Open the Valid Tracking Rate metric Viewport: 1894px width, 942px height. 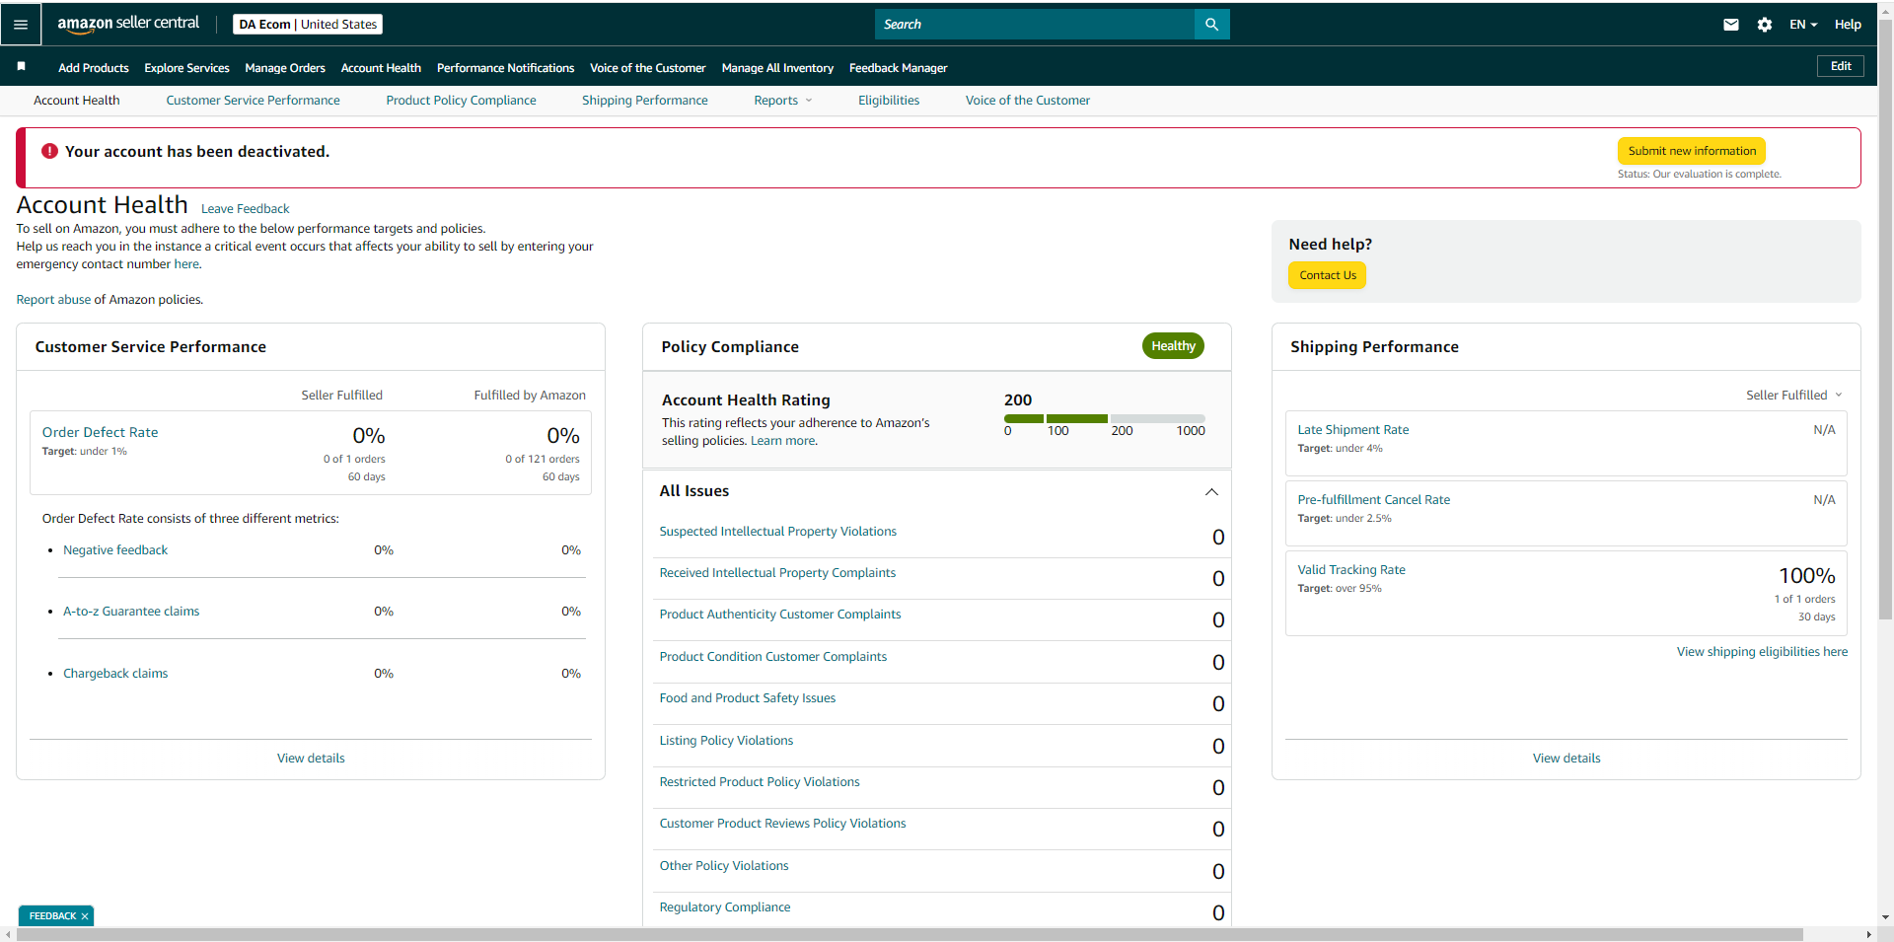pyautogui.click(x=1351, y=570)
